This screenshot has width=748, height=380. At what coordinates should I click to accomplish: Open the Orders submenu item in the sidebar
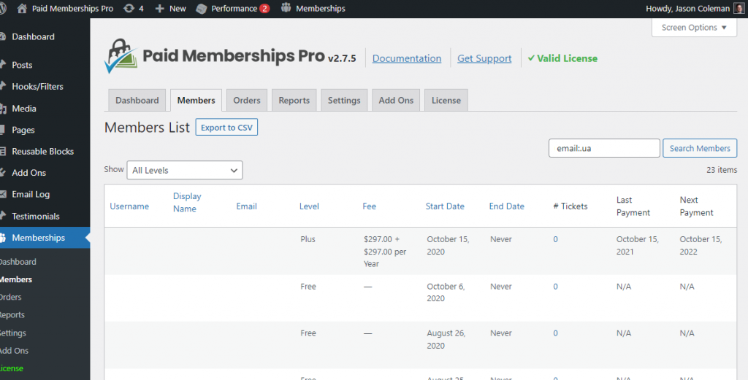(10, 297)
